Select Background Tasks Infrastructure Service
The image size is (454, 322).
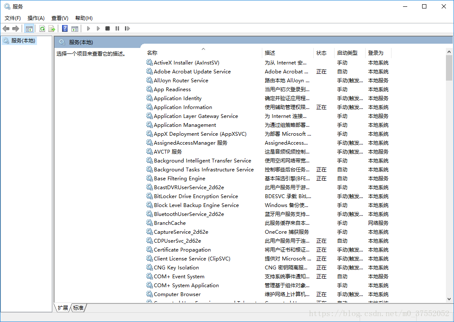coord(204,169)
